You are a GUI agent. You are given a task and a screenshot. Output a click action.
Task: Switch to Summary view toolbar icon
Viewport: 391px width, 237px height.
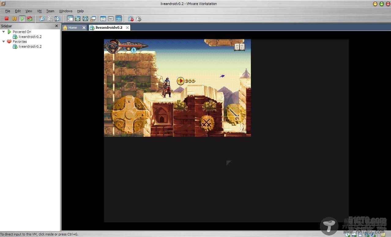coord(103,19)
